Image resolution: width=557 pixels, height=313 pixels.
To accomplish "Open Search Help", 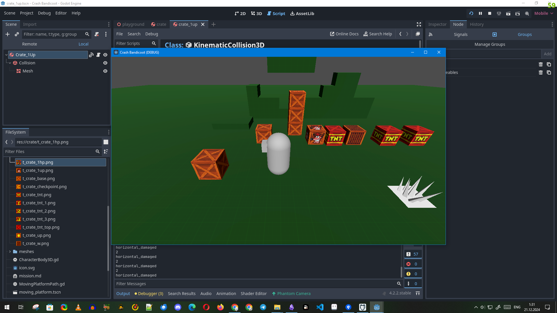I will (378, 34).
